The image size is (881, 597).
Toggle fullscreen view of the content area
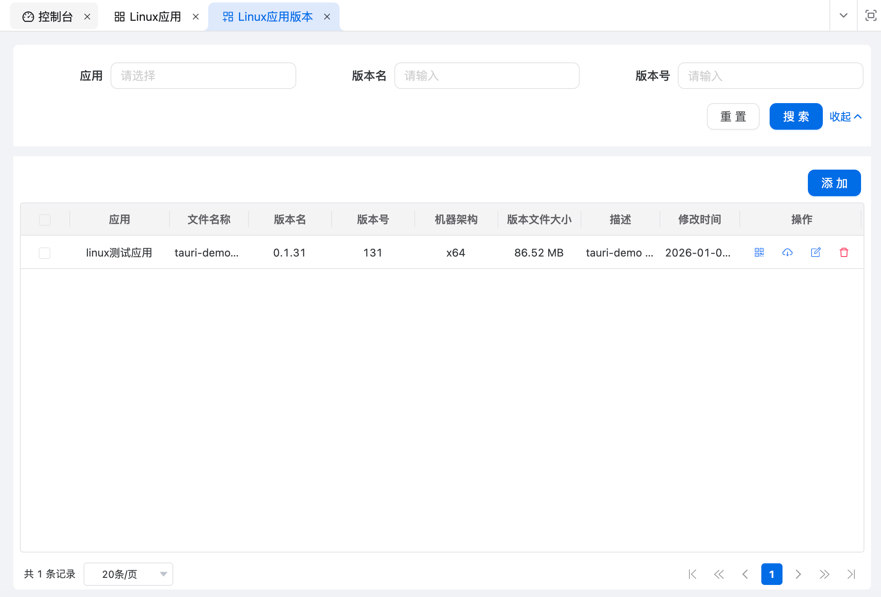(870, 15)
